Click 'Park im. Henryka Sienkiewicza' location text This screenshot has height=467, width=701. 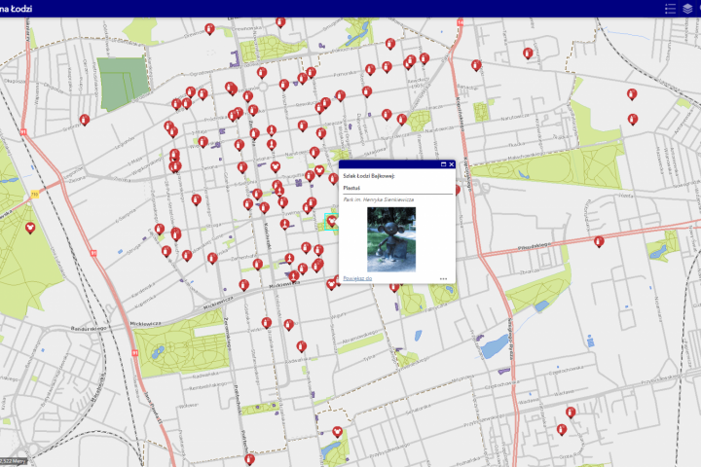[x=378, y=199]
